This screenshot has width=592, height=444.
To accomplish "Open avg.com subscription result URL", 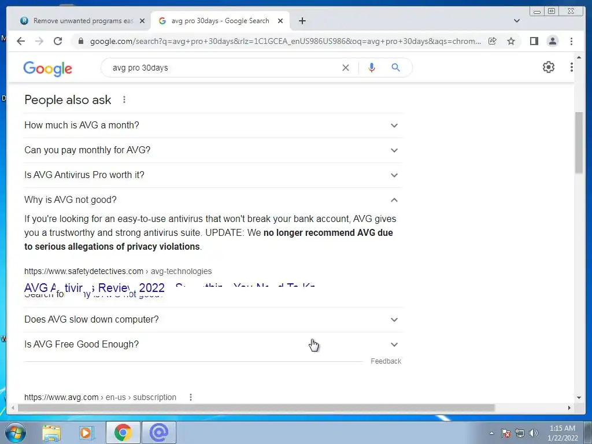I will coord(100,397).
